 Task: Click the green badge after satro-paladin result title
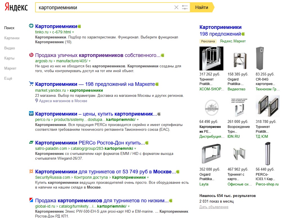(x=147, y=143)
